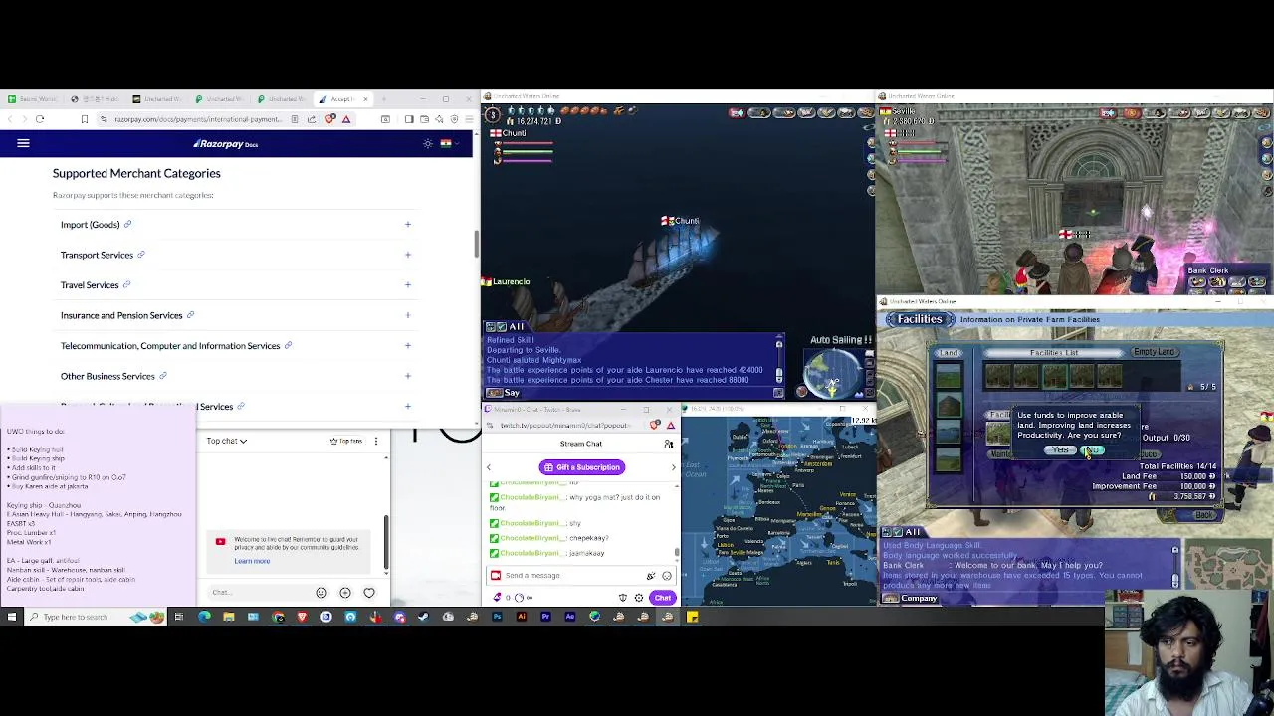This screenshot has width=1274, height=716.
Task: Click purple Chat send button in Twitch
Action: 663,598
